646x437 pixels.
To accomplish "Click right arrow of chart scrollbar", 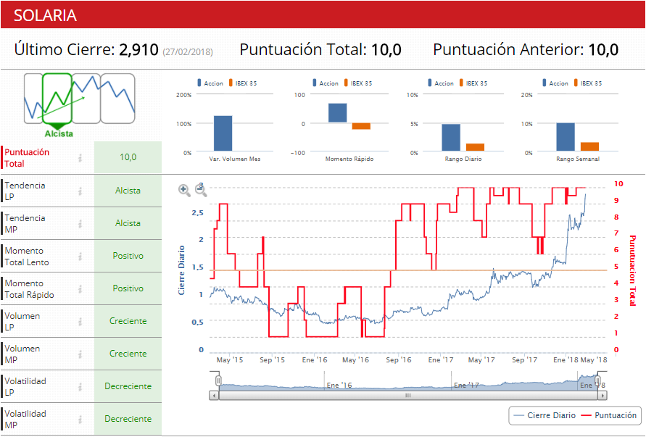I will point(602,396).
